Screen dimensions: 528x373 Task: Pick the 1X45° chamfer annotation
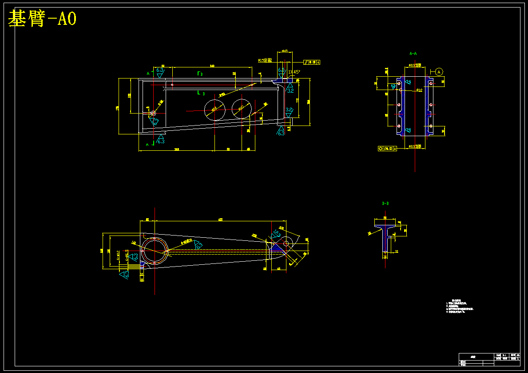point(294,72)
